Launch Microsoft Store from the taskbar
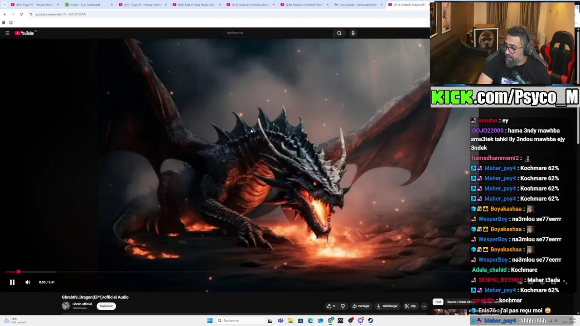The height and width of the screenshot is (326, 580). (300, 321)
